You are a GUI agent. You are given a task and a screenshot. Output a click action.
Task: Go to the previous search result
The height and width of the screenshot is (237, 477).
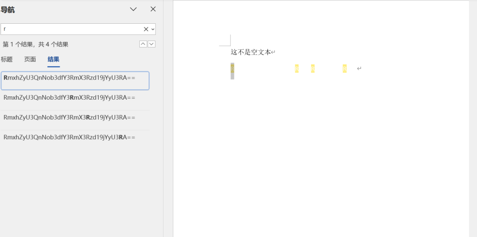click(x=143, y=44)
